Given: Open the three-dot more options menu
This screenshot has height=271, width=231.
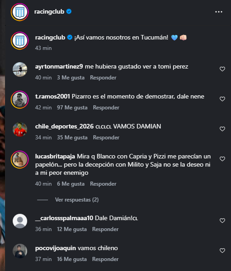Looking at the screenshot, I should coord(219,12).
